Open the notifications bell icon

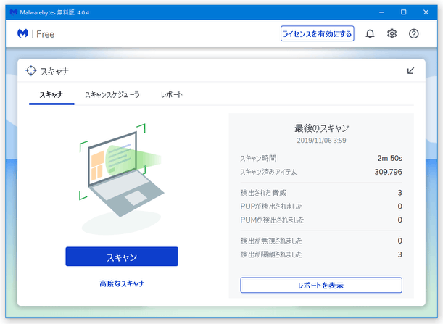[x=370, y=34]
